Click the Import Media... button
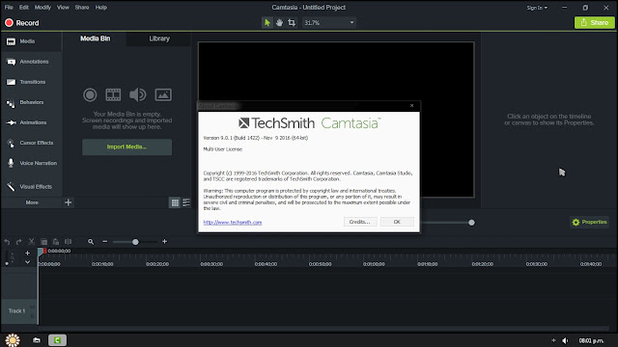Viewport: 618px width, 347px height. point(126,147)
